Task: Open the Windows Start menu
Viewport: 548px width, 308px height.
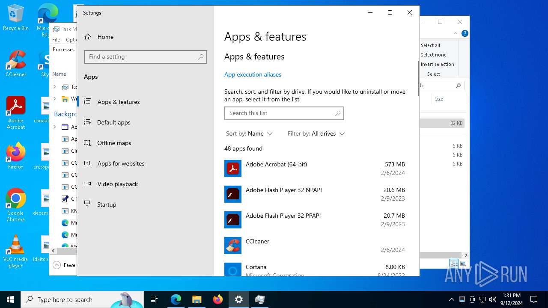Action: (x=10, y=299)
